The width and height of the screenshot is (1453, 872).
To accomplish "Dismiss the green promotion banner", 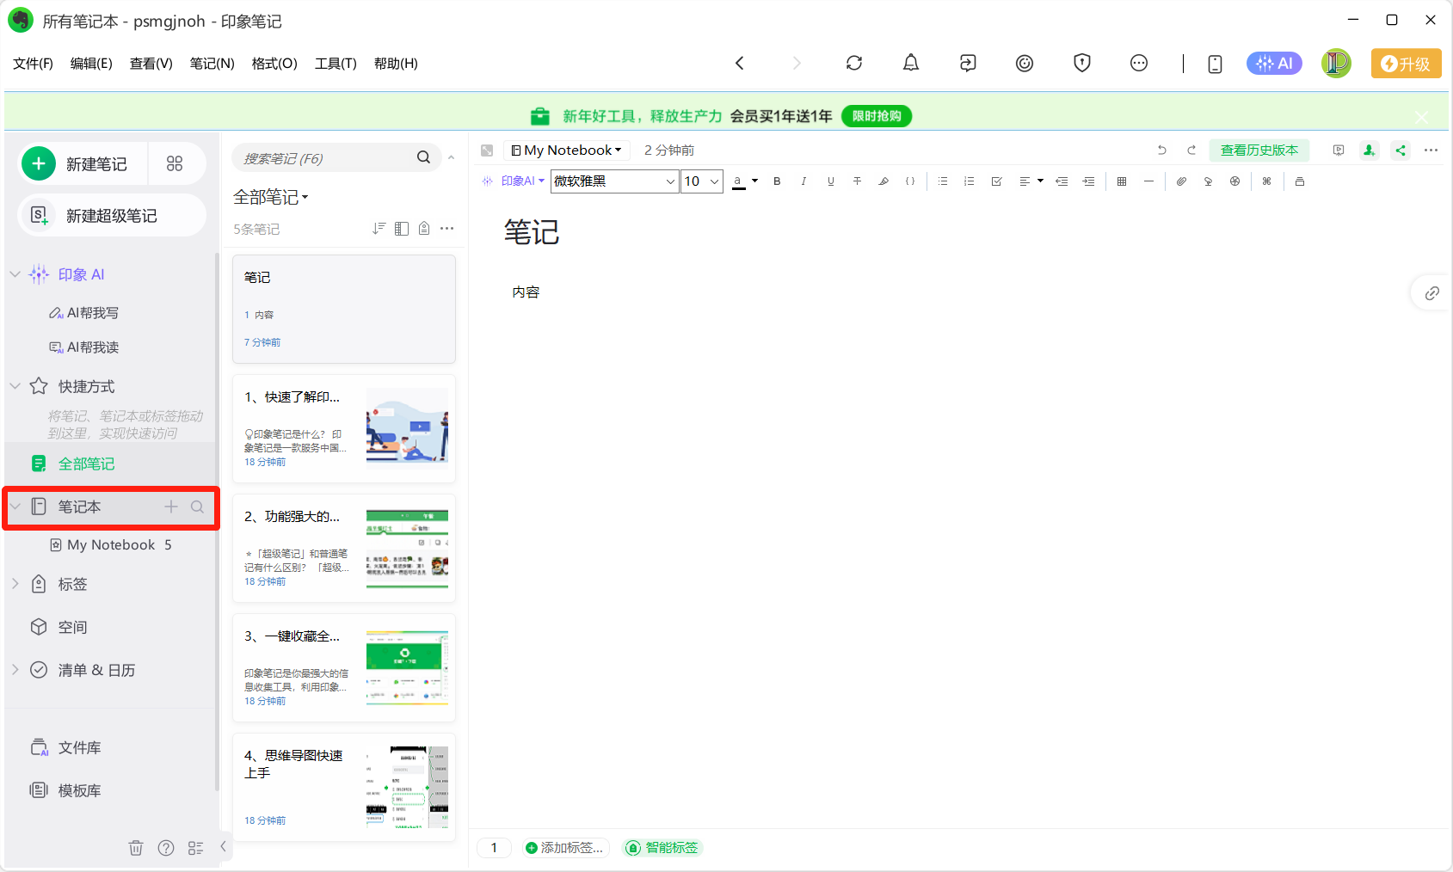I will click(x=1422, y=117).
